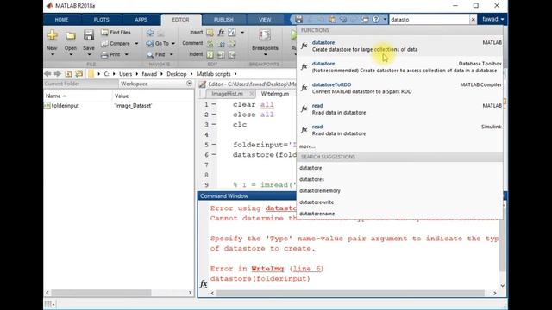This screenshot has width=552, height=310.
Task: Expand the Breakpoints dropdown arrow
Action: coord(265,54)
